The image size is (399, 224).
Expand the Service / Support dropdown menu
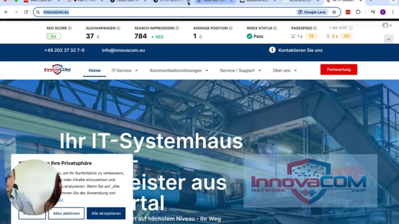[x=241, y=70]
